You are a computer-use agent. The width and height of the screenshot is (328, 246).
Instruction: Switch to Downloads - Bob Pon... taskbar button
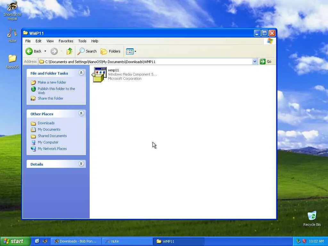(76, 241)
